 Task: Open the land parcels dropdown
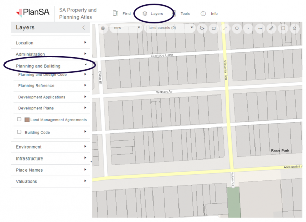point(170,28)
